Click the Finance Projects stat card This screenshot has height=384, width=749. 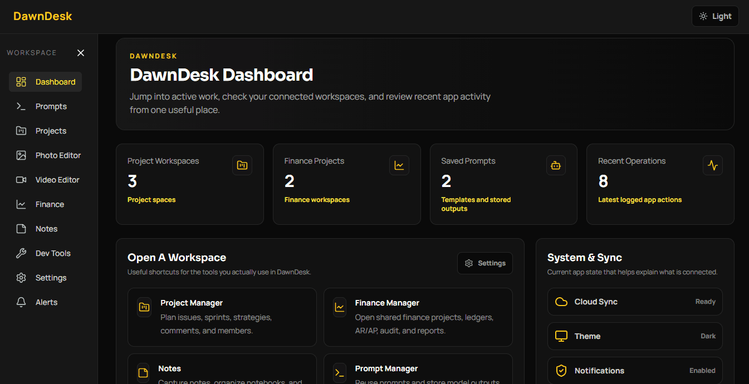pyautogui.click(x=347, y=184)
